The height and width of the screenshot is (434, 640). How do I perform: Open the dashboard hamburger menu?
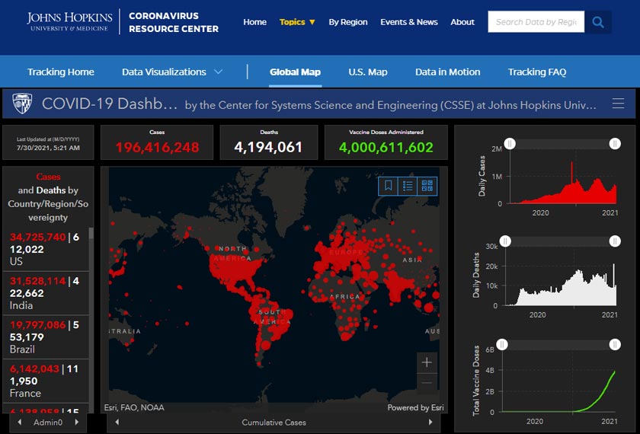pyautogui.click(x=618, y=104)
